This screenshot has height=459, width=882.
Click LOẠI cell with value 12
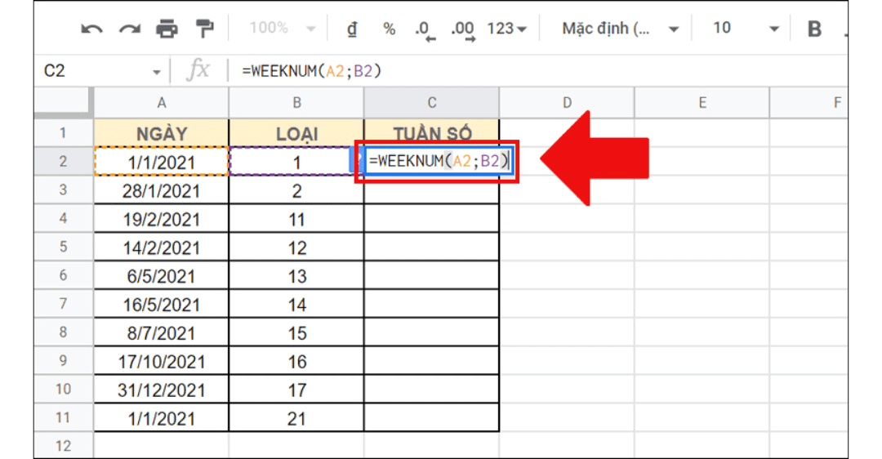point(296,247)
